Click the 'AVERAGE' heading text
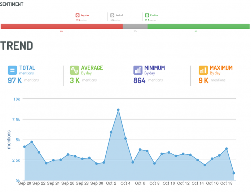This screenshot has height=192, width=251. pyautogui.click(x=92, y=68)
